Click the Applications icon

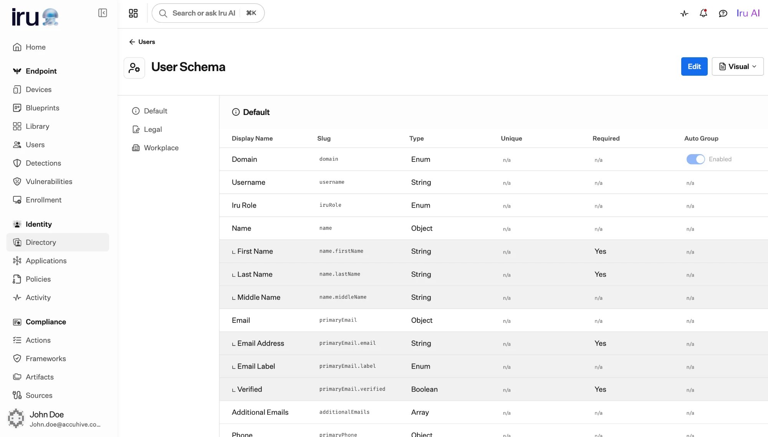(x=17, y=261)
